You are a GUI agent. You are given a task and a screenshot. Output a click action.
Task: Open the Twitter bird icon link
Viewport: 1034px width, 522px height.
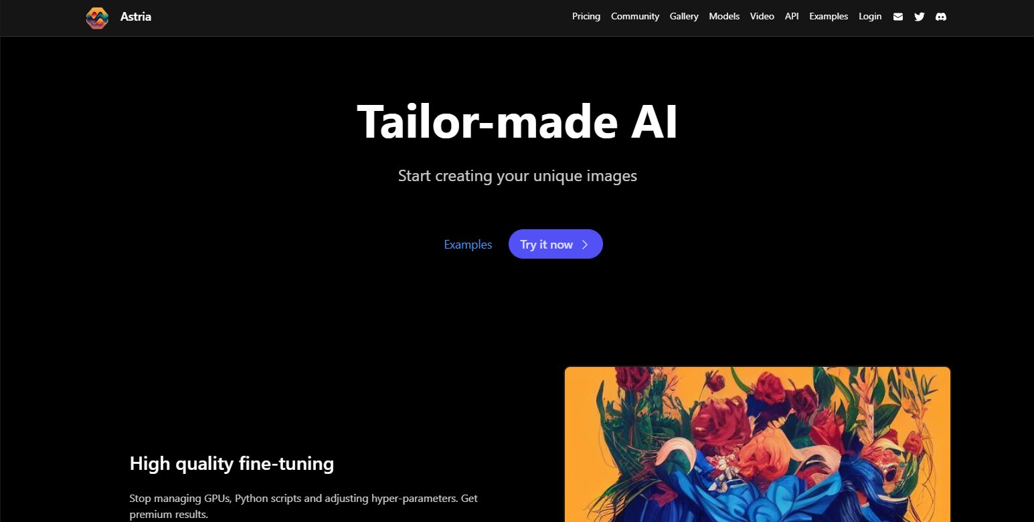pyautogui.click(x=920, y=17)
